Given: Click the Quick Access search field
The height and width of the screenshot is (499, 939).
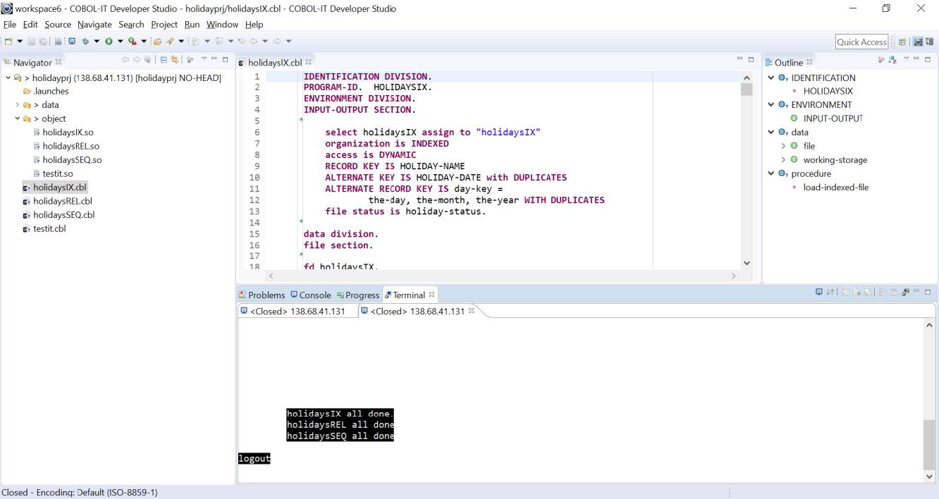Looking at the screenshot, I should tap(861, 42).
